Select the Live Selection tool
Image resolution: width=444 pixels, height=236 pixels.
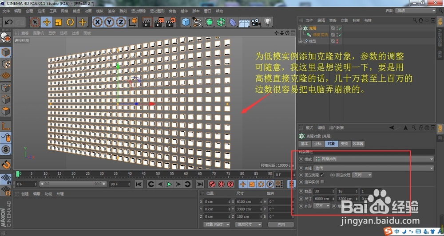click(x=35, y=22)
